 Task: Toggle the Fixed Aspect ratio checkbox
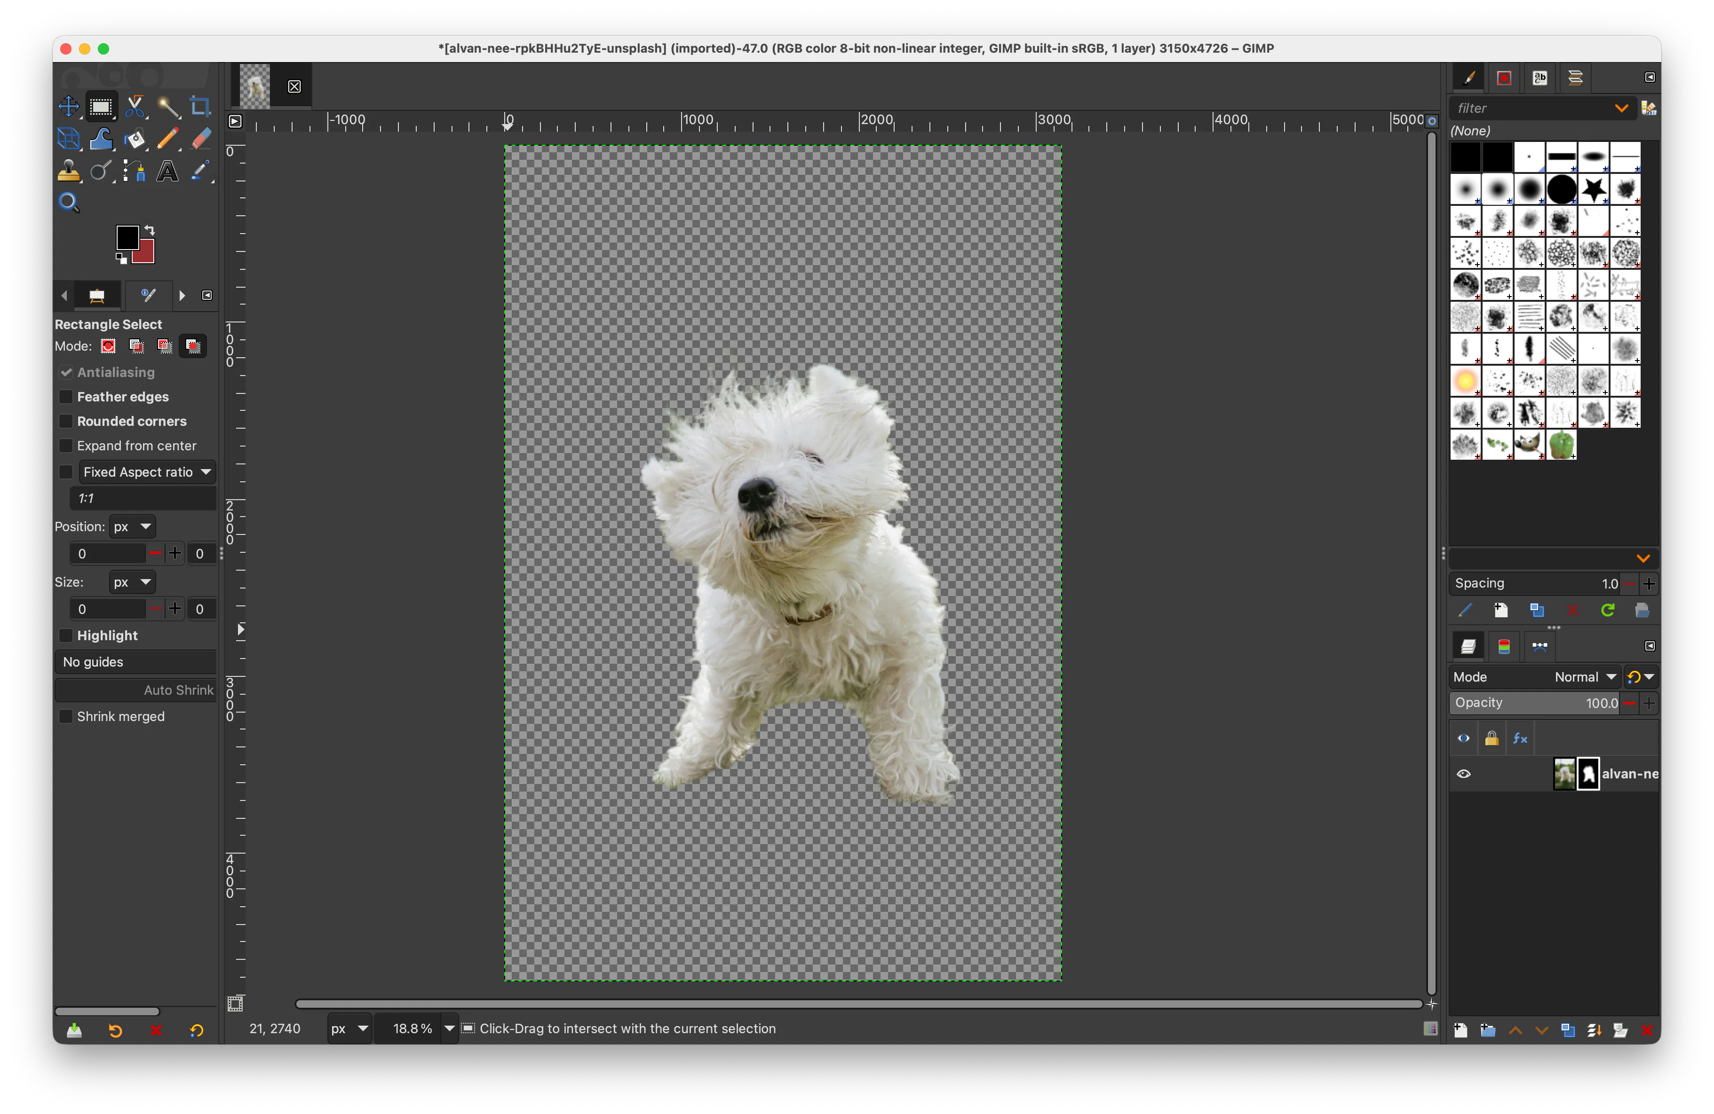tap(66, 472)
